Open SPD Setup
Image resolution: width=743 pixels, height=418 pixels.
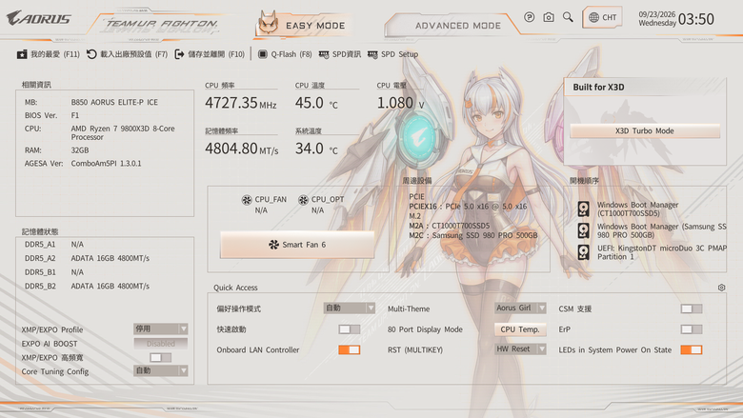click(392, 54)
